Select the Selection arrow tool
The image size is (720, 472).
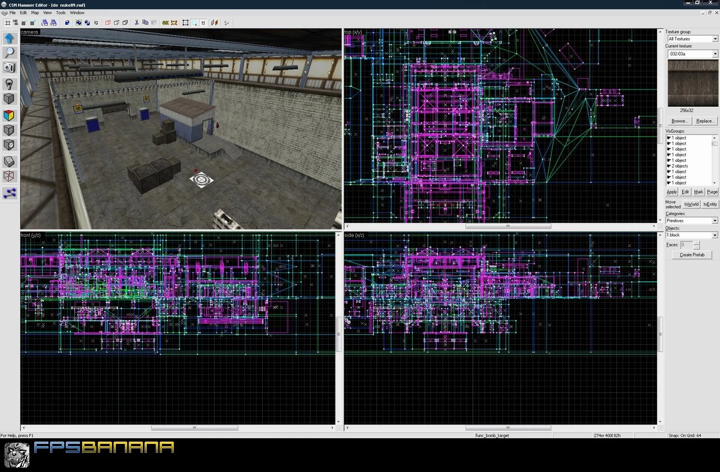pyautogui.click(x=10, y=38)
